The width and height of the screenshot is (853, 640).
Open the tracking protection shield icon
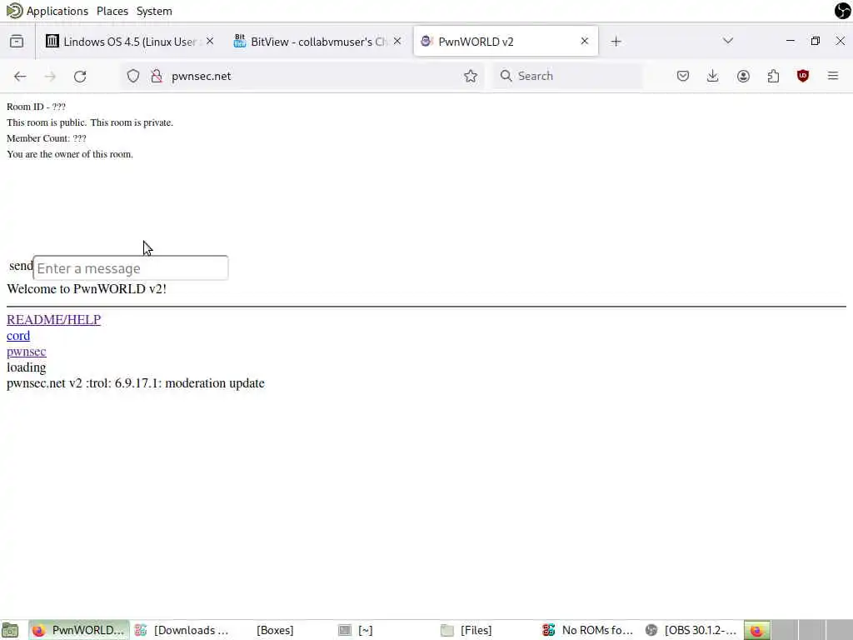[x=132, y=76]
